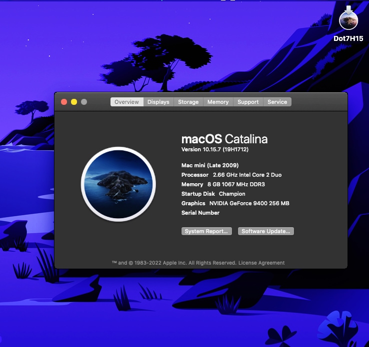Click the gray zoom button in the title bar

[x=84, y=102]
